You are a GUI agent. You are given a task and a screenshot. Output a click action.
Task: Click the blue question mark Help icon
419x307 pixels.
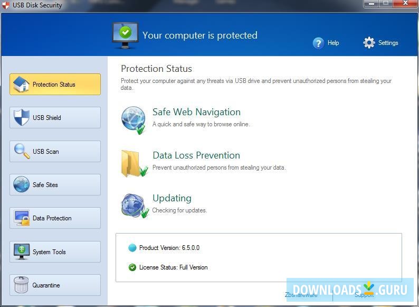[x=318, y=43]
